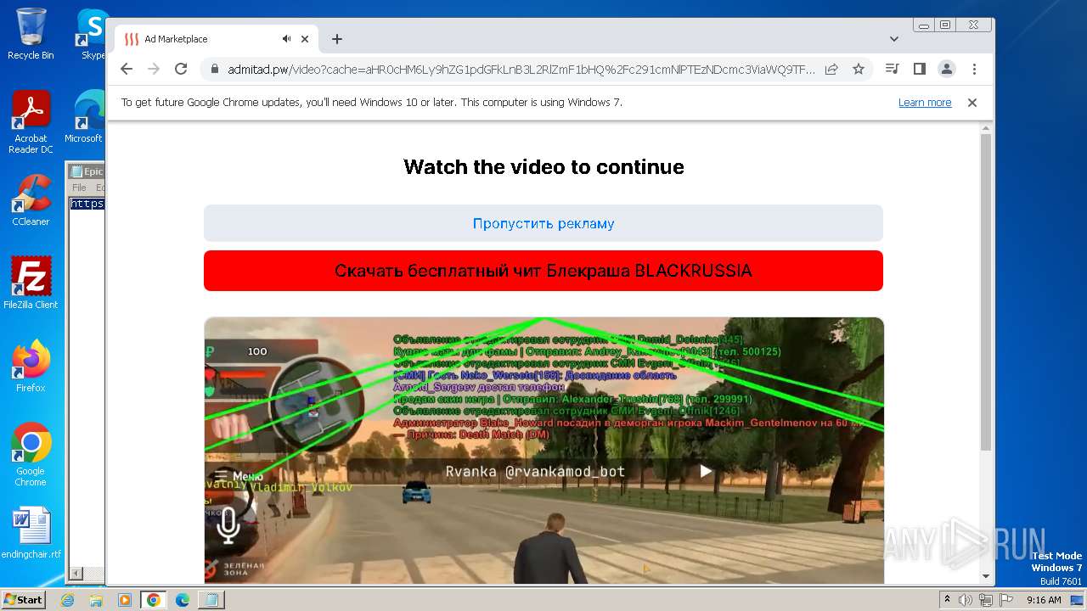View site information lock icon
The height and width of the screenshot is (611, 1087).
(x=215, y=69)
